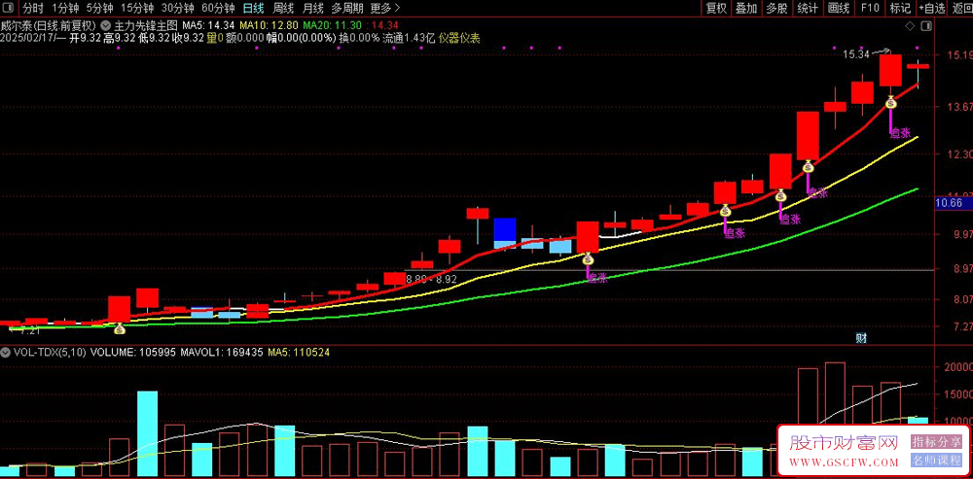This screenshot has height=479, width=973.
Task: Switch to the 30分钟 period
Action: (177, 8)
